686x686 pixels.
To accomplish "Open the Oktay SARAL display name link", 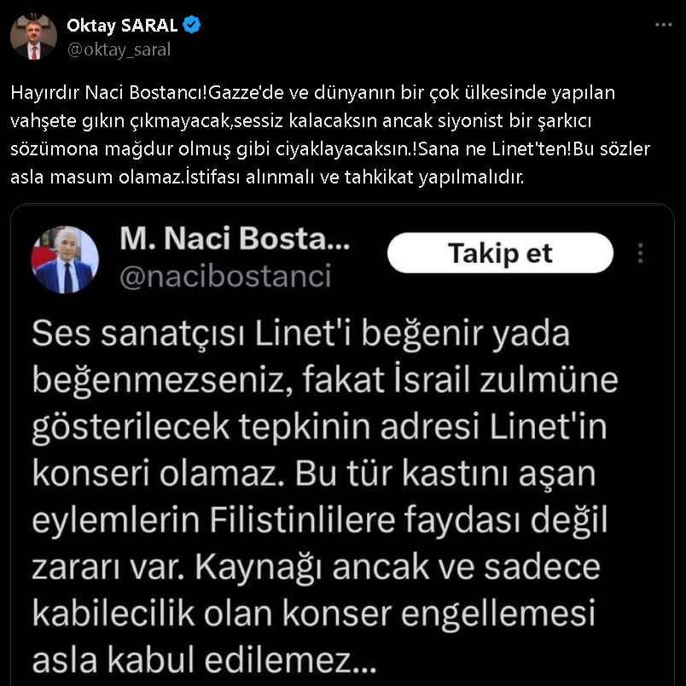I will click(x=120, y=26).
